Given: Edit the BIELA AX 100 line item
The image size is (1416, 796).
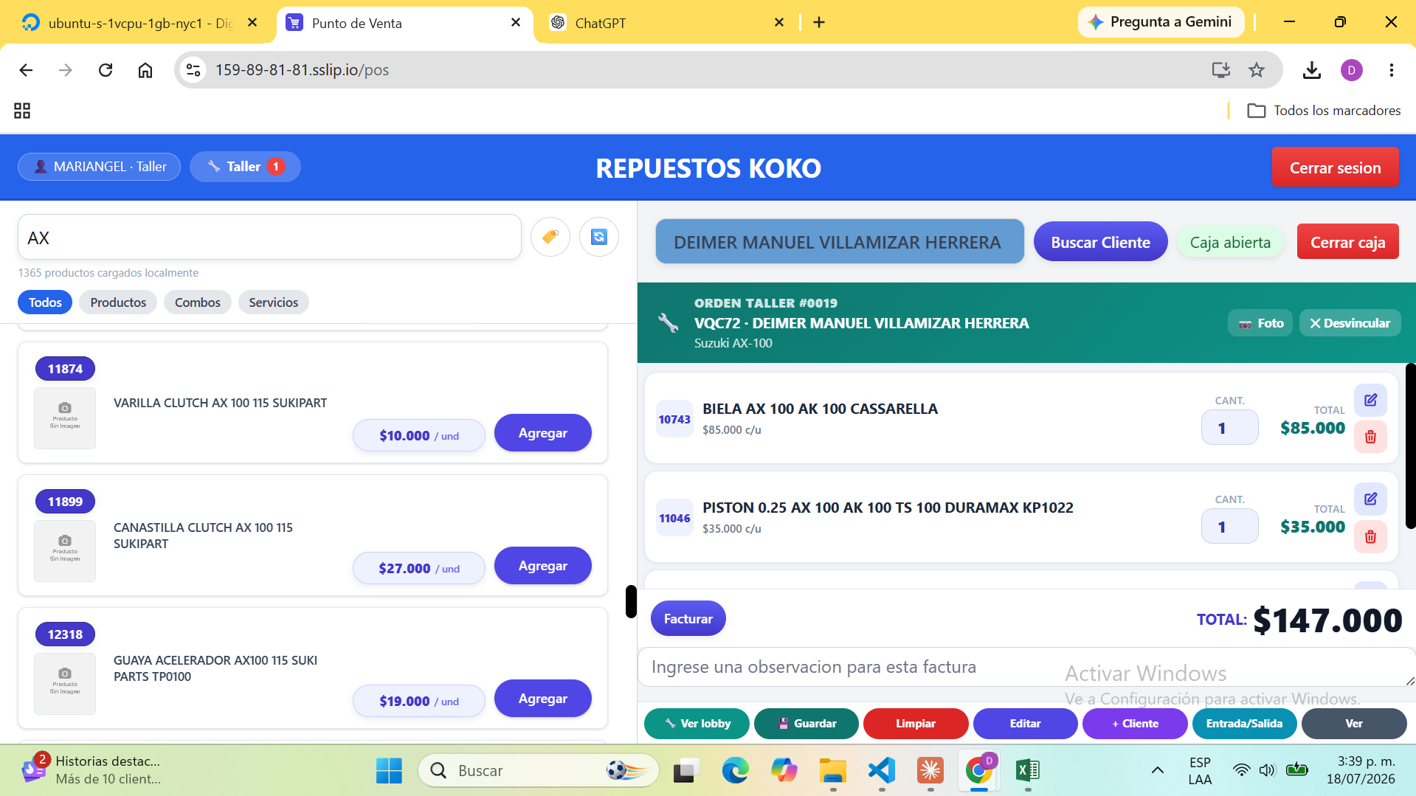Looking at the screenshot, I should pos(1370,400).
